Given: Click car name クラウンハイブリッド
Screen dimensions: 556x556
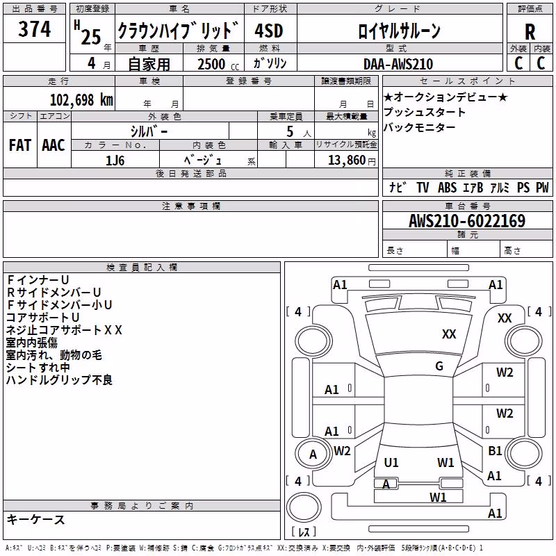Looking at the screenshot, I should [179, 31].
